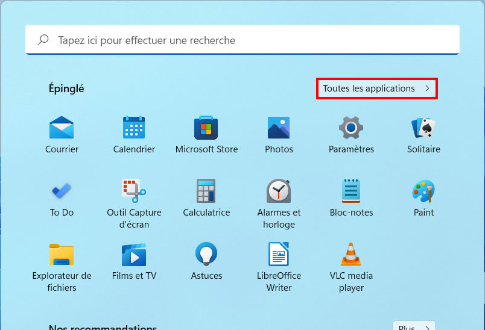Screen dimensions: 485x330
Task: Open the Paint app
Action: click(423, 198)
